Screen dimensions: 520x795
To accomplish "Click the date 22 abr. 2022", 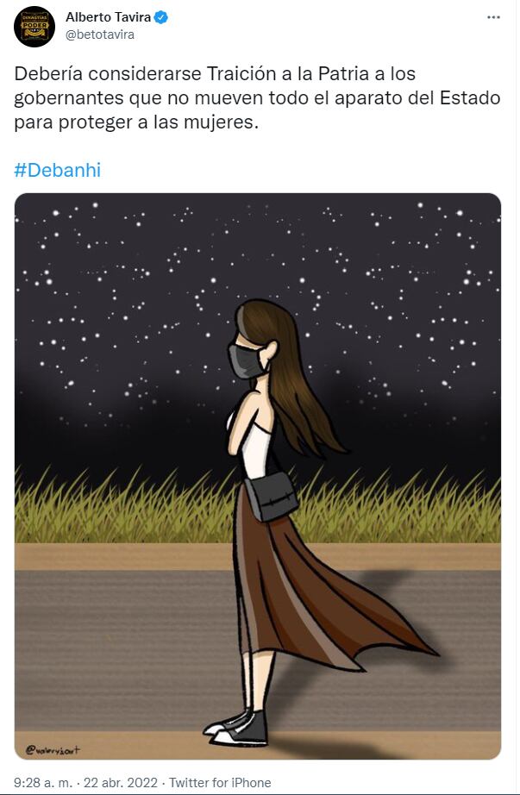I will pyautogui.click(x=122, y=782).
